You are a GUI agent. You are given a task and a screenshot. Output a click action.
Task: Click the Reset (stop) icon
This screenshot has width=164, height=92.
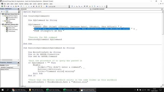[31, 6]
